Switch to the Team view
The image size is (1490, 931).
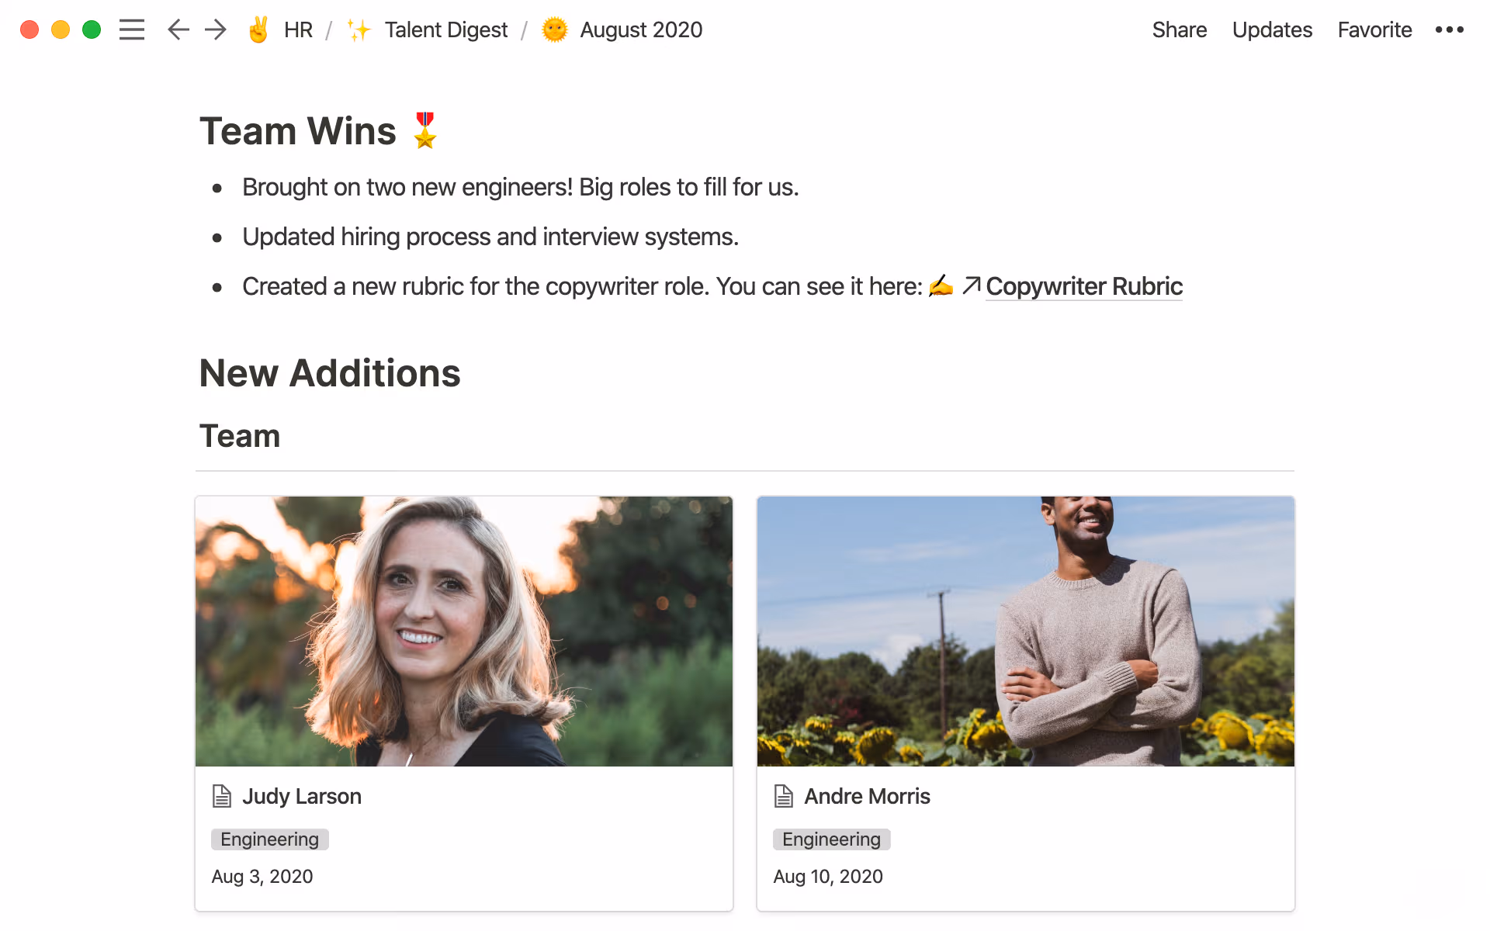239,435
